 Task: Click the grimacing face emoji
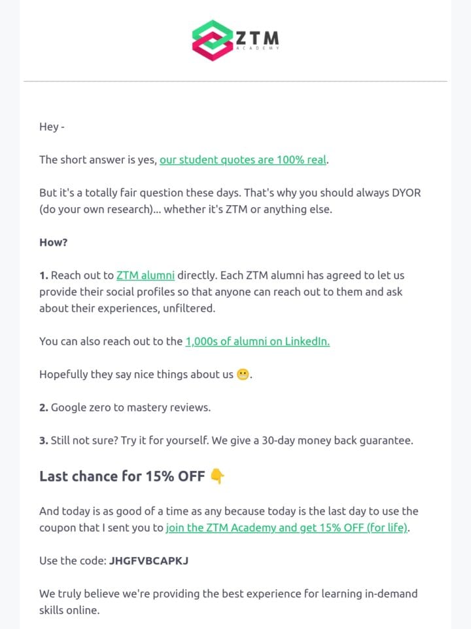(243, 375)
